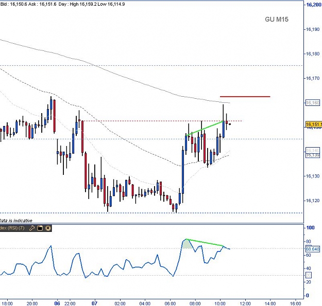Click the red dotted horizontal level line
322x306 pixels.
(162, 121)
